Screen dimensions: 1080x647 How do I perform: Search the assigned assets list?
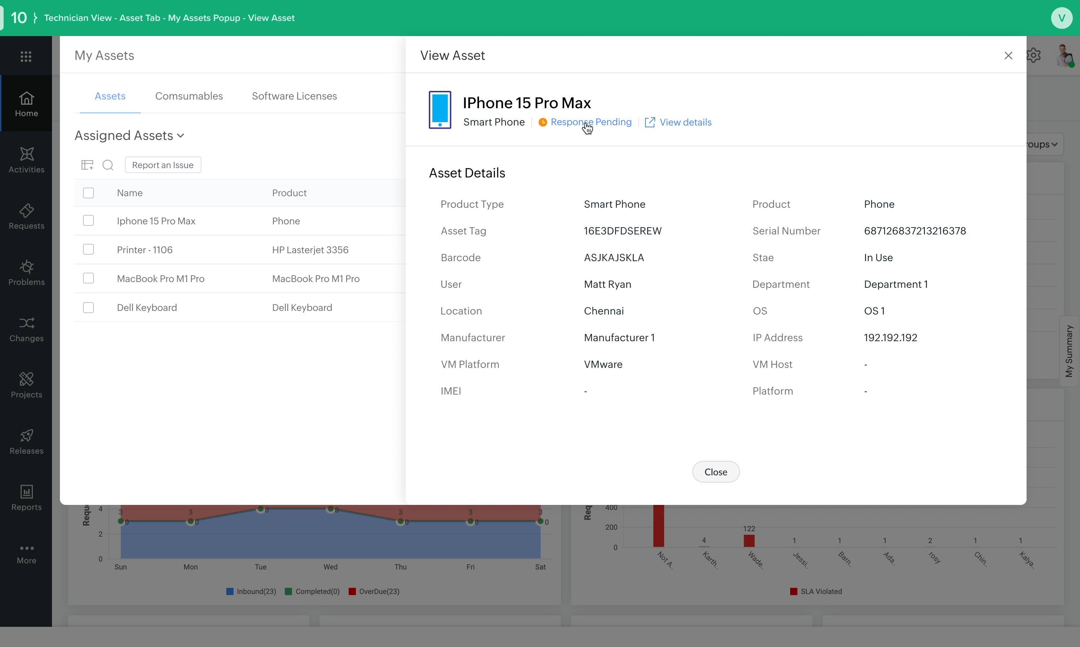click(x=108, y=165)
